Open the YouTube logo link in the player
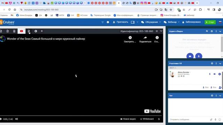 [x=153, y=111]
